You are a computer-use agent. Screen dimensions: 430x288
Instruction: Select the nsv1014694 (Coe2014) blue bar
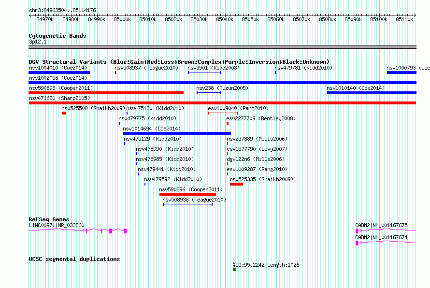point(177,133)
